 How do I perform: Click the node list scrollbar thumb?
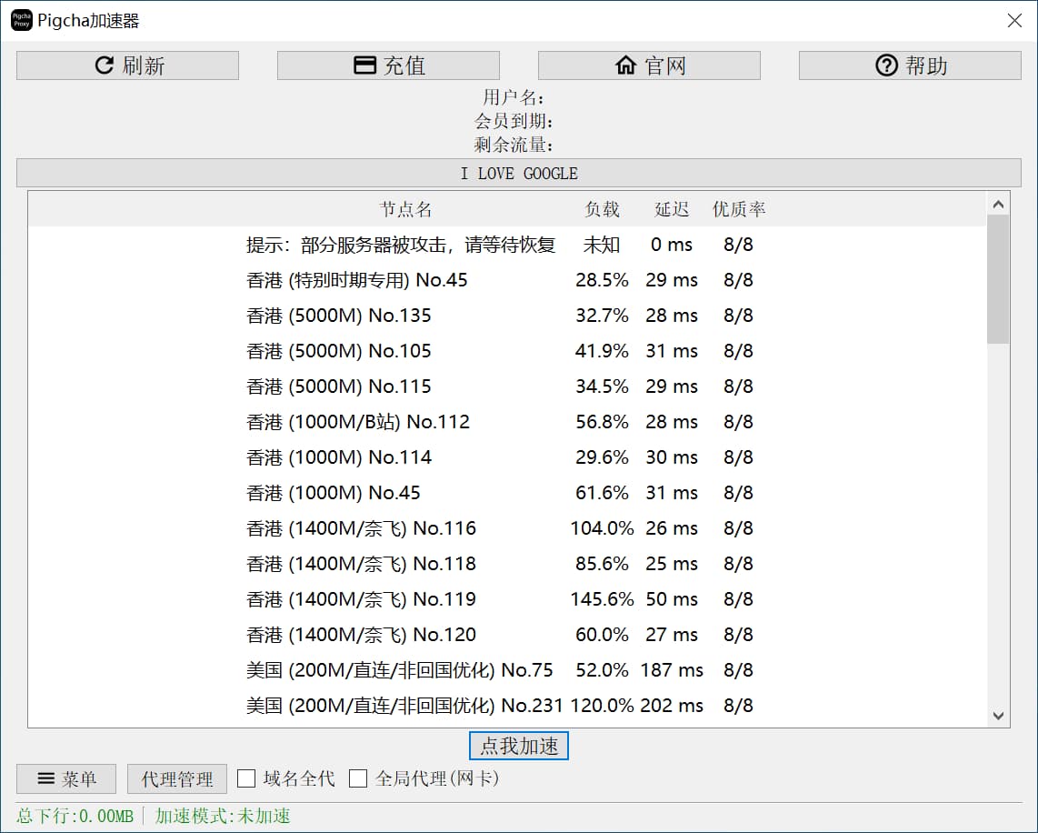point(998,280)
